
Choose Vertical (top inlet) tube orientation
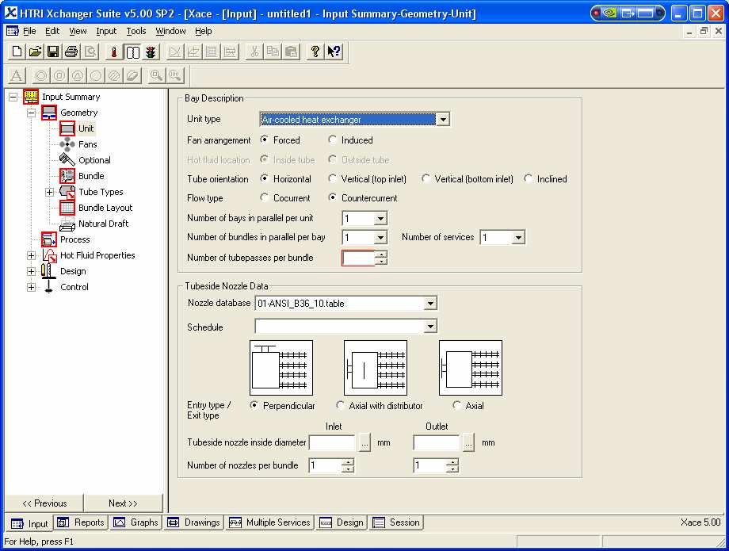pos(333,178)
